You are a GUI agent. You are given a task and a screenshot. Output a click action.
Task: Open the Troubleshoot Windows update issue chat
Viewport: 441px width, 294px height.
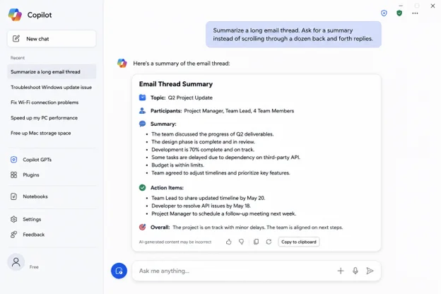click(51, 87)
